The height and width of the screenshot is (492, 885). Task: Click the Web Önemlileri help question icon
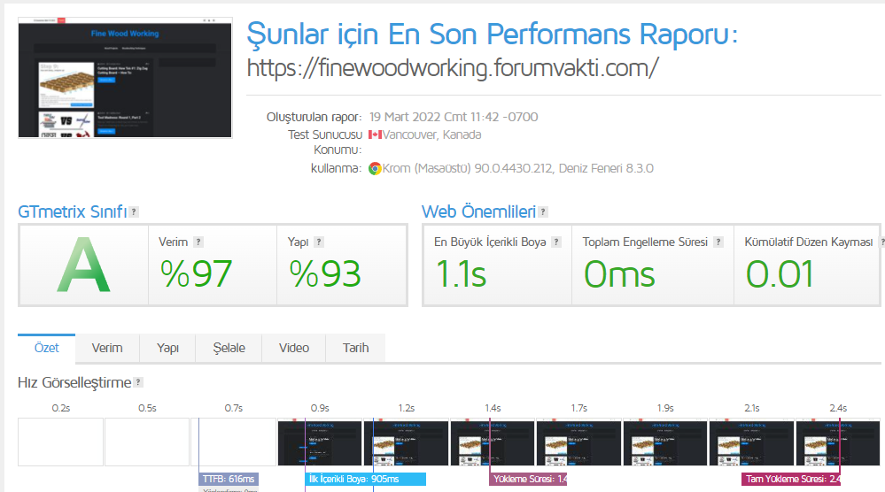pos(543,211)
